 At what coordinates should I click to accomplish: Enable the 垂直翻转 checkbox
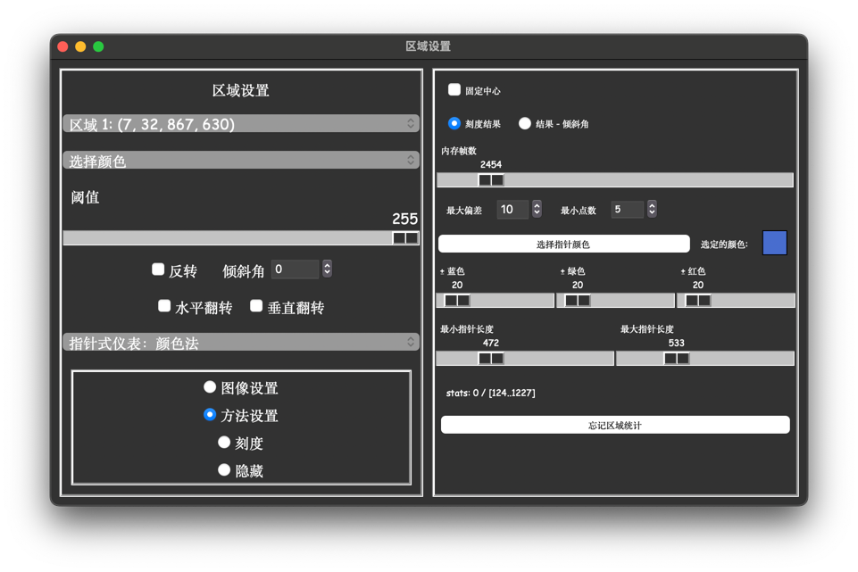tap(256, 306)
